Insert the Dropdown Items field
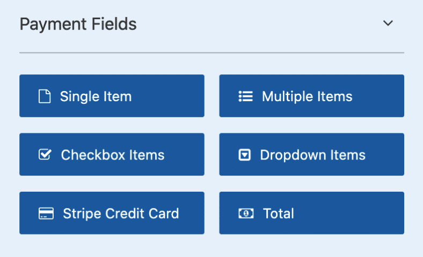Image resolution: width=423 pixels, height=257 pixels. 311,154
